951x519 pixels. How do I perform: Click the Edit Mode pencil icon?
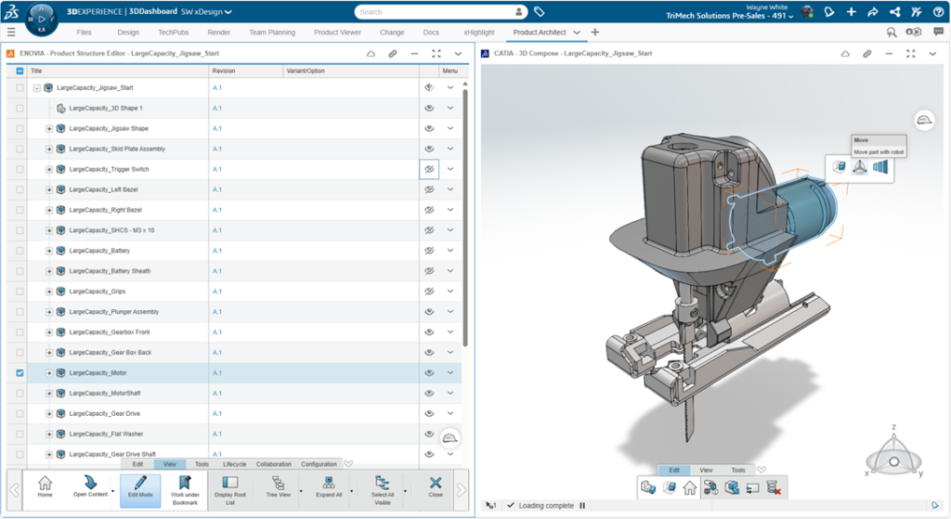coord(139,484)
